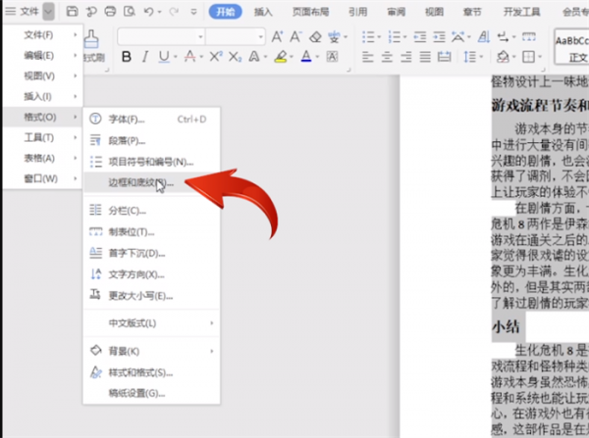The width and height of the screenshot is (589, 438).
Task: Toggle Superscript X² button
Action: click(x=216, y=57)
